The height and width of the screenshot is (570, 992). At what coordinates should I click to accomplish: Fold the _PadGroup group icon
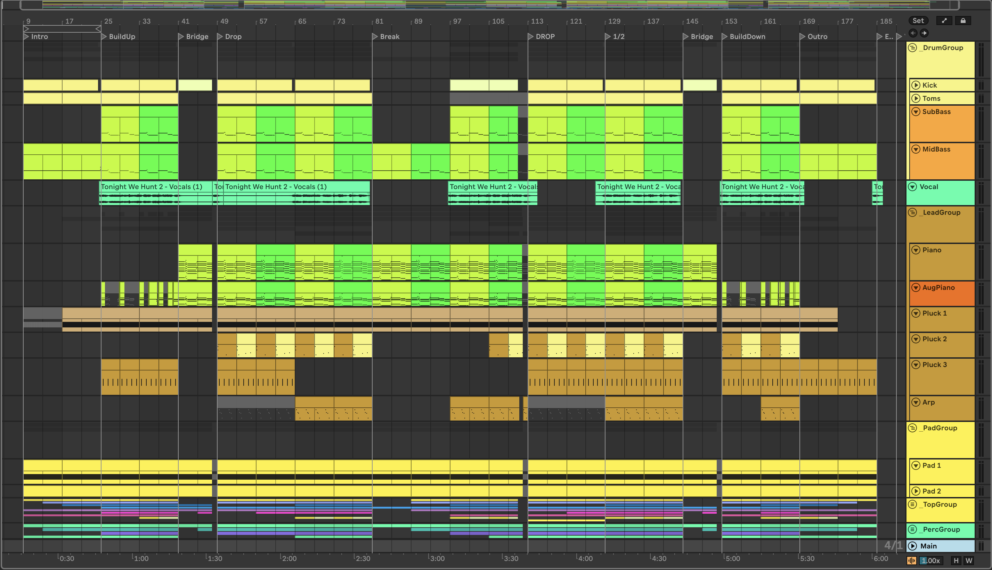912,428
